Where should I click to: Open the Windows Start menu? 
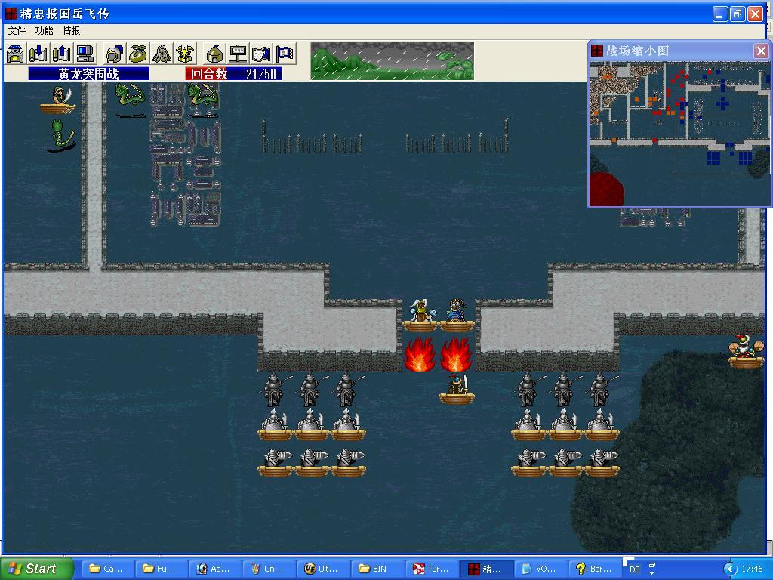coord(36,569)
